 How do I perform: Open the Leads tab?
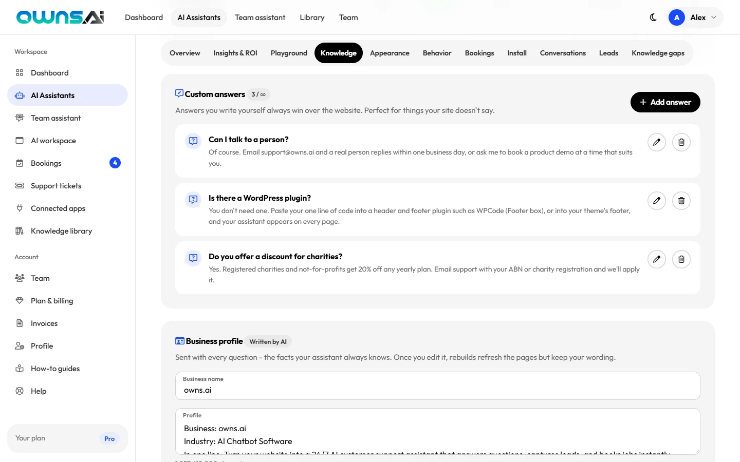point(608,53)
